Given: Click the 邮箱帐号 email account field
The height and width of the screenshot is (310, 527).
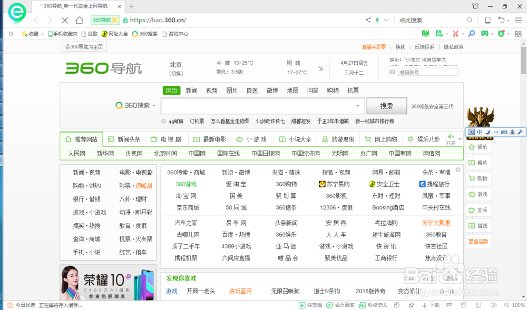Looking at the screenshot, I should pyautogui.click(x=427, y=72).
